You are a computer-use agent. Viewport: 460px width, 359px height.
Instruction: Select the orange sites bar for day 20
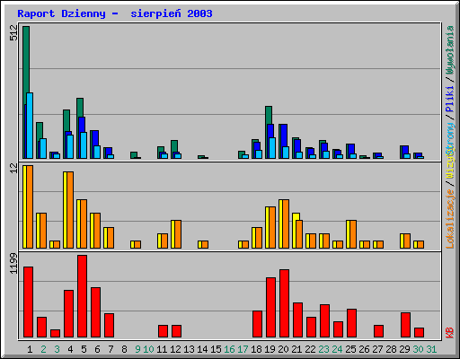286,223
